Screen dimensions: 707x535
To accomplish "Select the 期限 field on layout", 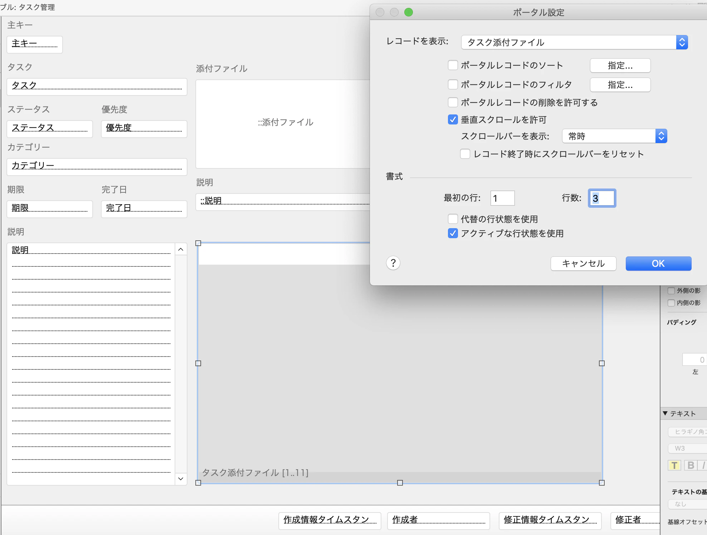I will click(50, 209).
